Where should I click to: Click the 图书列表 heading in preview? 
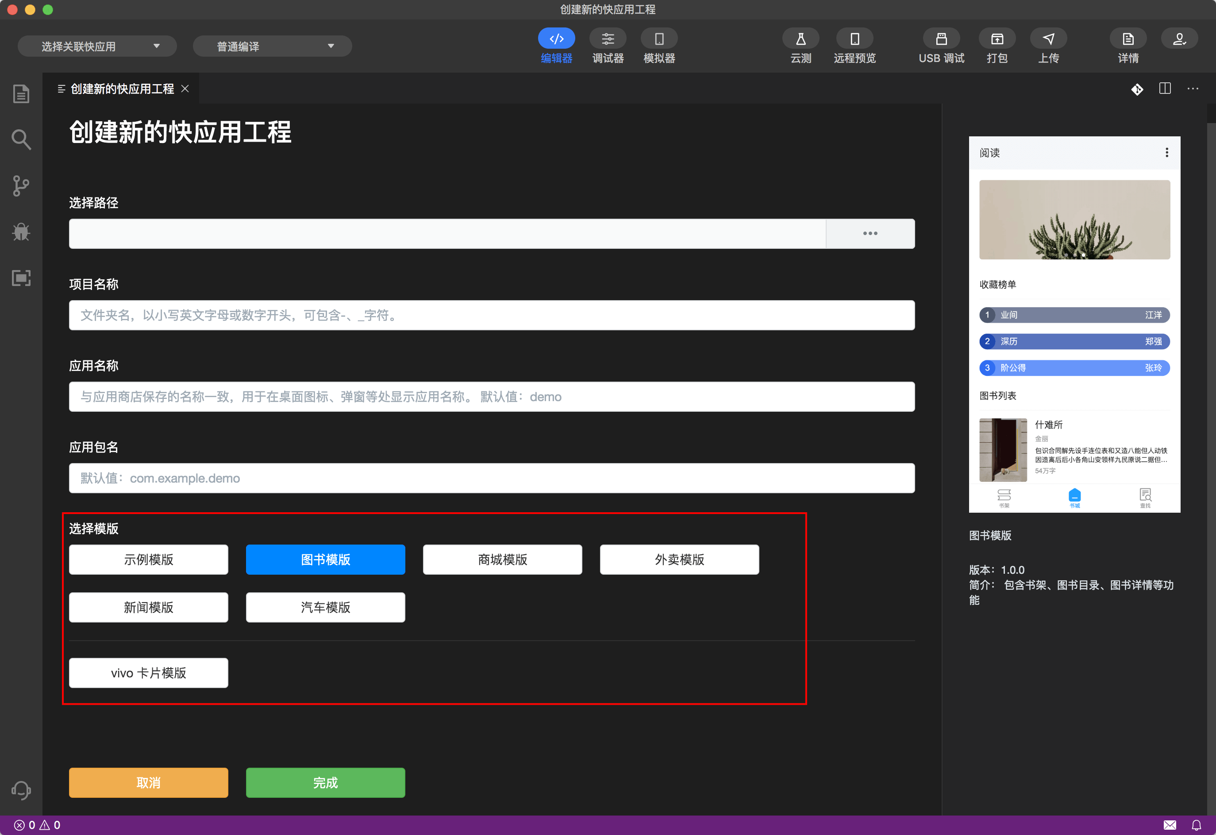(997, 396)
